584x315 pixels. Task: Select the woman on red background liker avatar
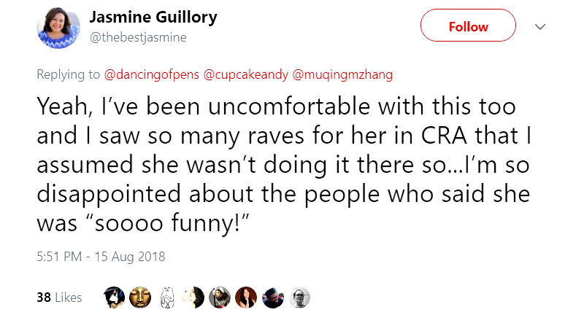point(246,297)
